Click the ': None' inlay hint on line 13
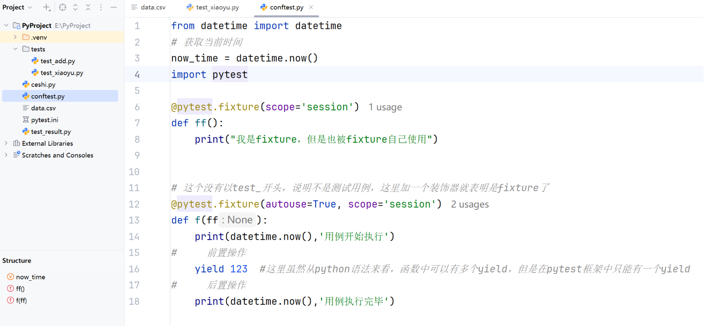This screenshot has height=326, width=704. 237,220
